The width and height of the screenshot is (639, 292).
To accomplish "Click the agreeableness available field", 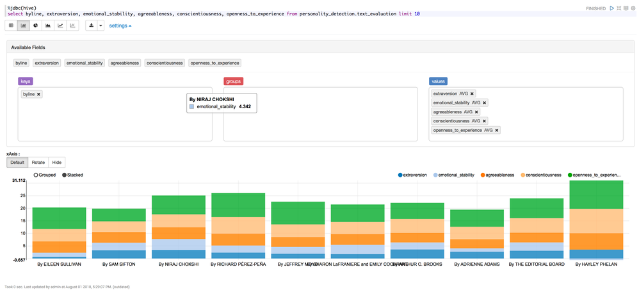I will click(x=124, y=63).
